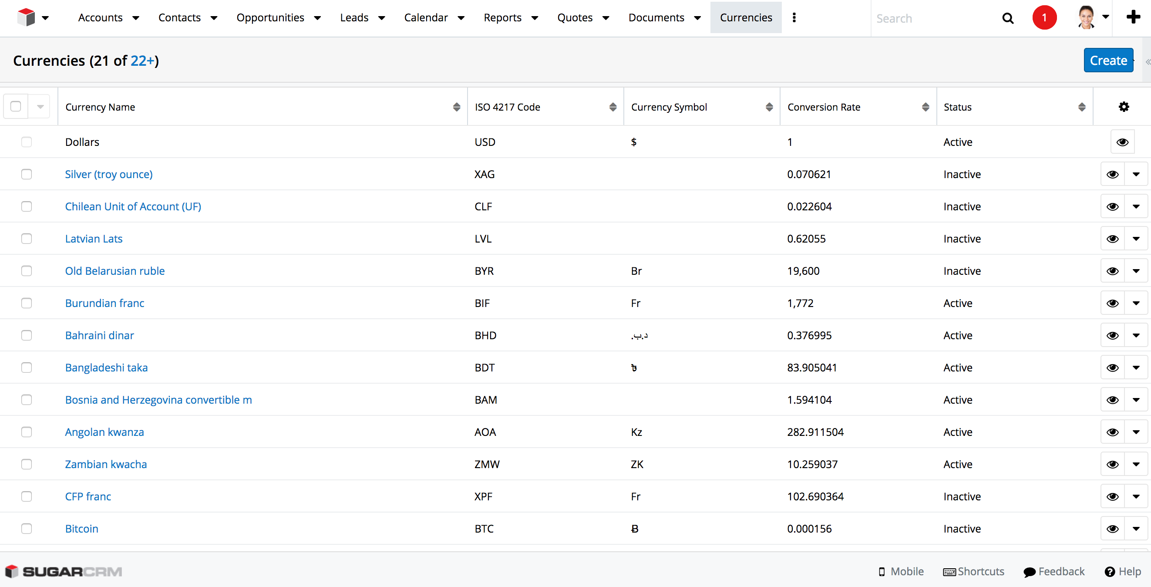Sort by Status column
The height and width of the screenshot is (587, 1151).
click(1082, 107)
